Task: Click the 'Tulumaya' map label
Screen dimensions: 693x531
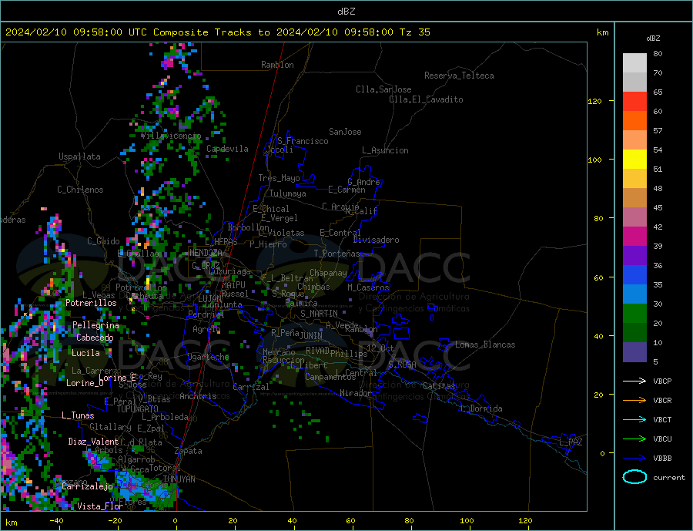Action: 288,193
